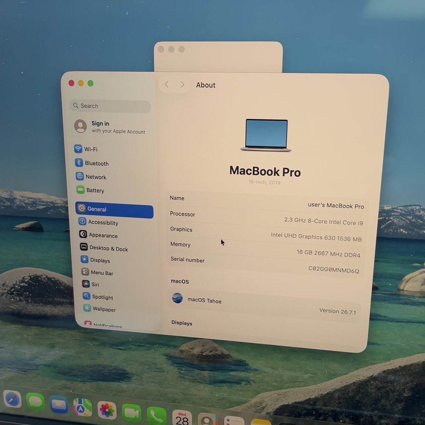The width and height of the screenshot is (425, 425).
Task: Sign in with your Apple Account
Action: [x=110, y=127]
